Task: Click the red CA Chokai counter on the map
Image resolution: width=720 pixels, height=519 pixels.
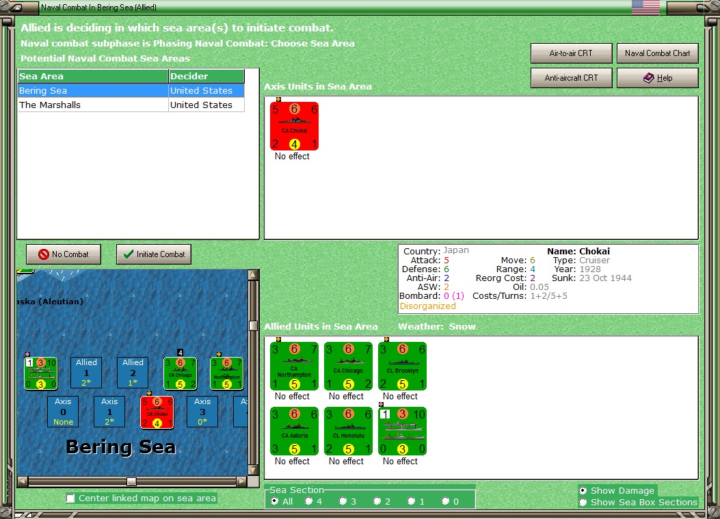Action: [x=157, y=412]
